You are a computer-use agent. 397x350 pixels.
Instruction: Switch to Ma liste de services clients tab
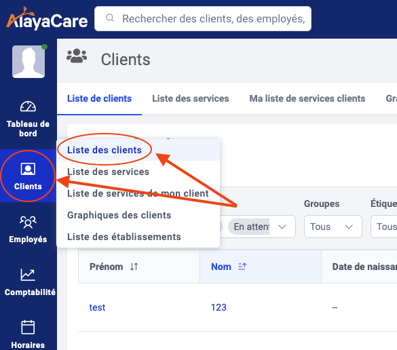tap(307, 98)
